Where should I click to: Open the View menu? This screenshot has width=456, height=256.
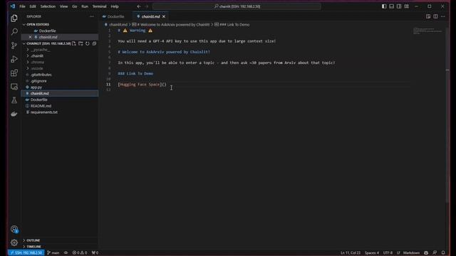tap(63, 6)
